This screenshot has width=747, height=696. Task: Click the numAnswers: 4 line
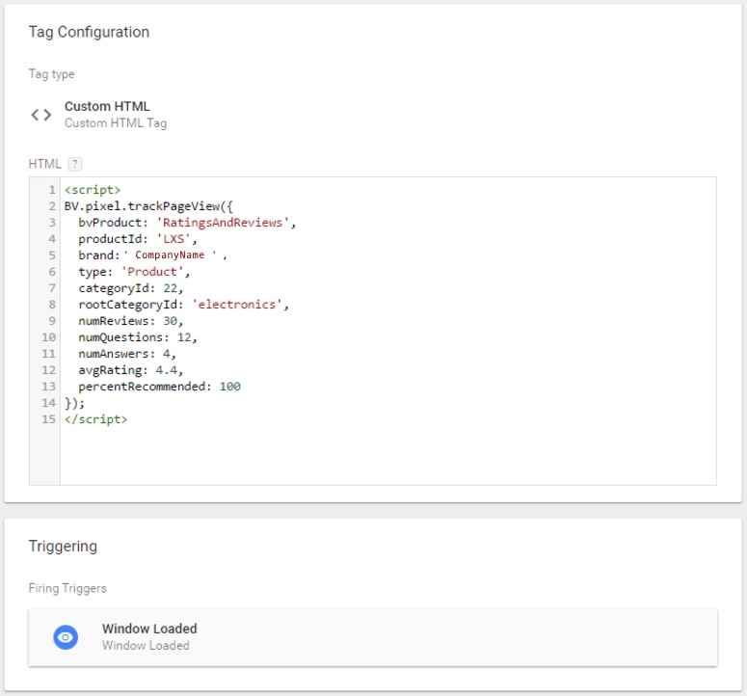click(127, 354)
